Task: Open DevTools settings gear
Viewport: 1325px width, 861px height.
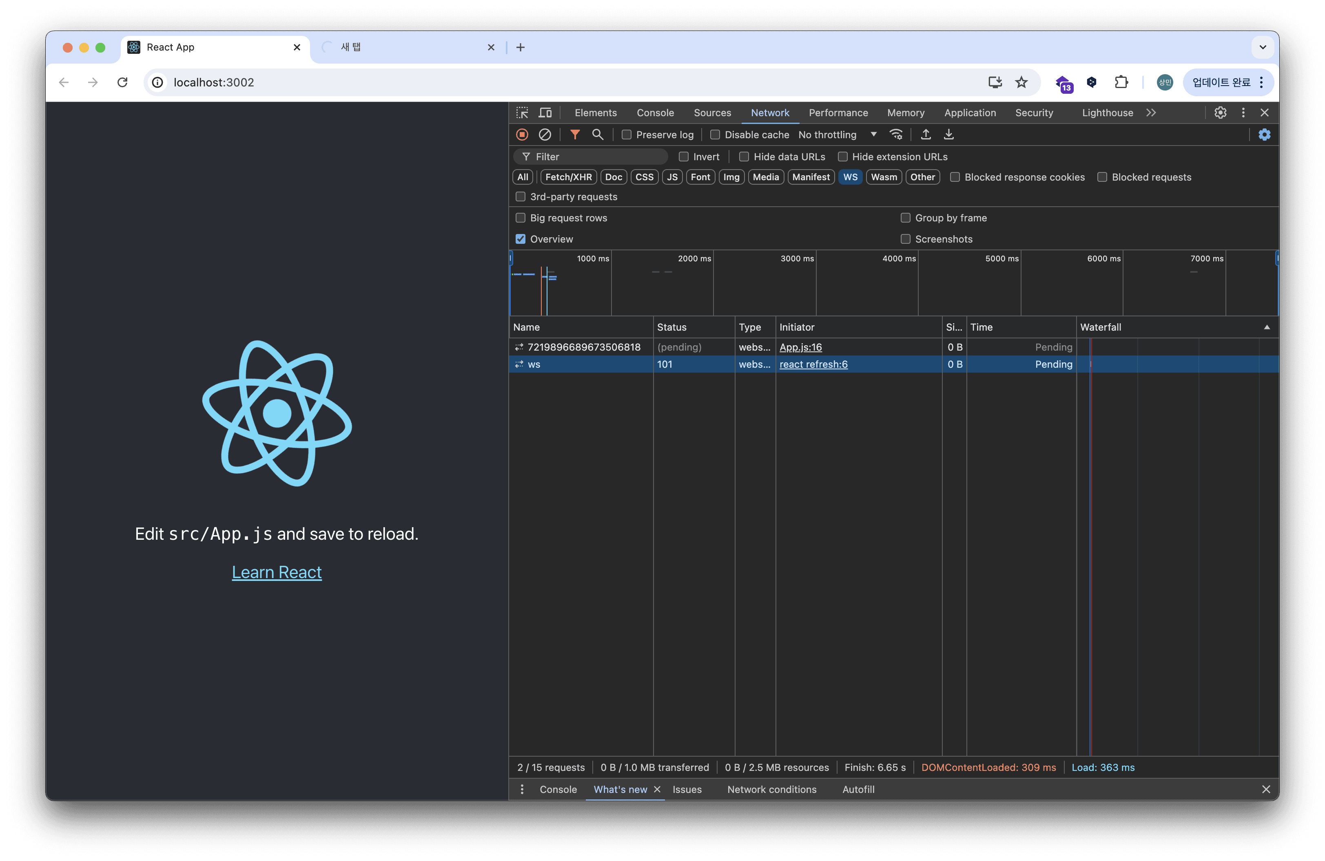Action: (1220, 113)
